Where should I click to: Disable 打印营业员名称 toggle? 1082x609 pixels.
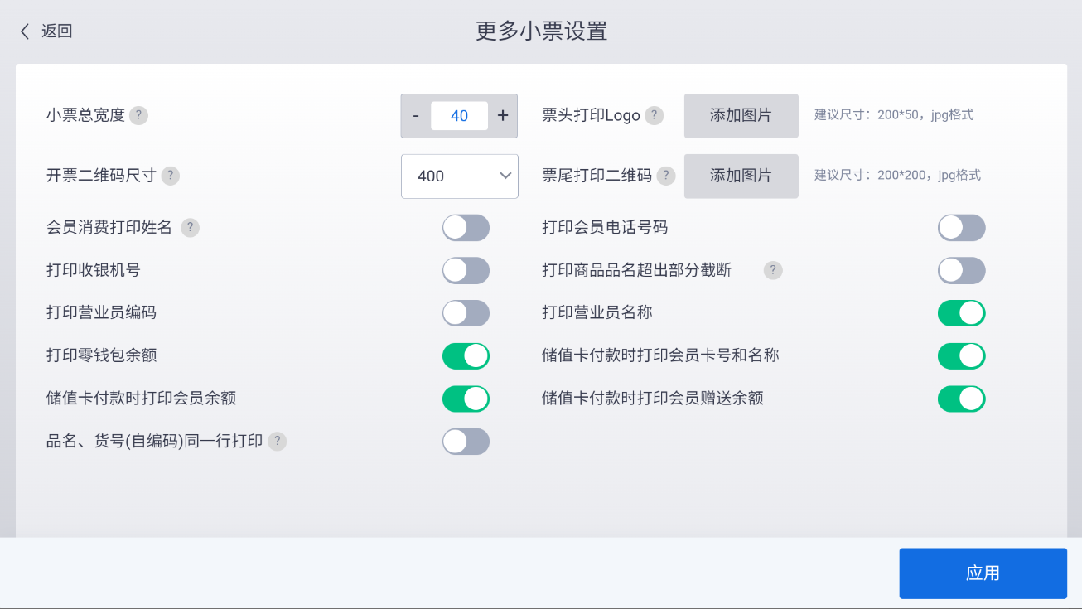coord(962,313)
